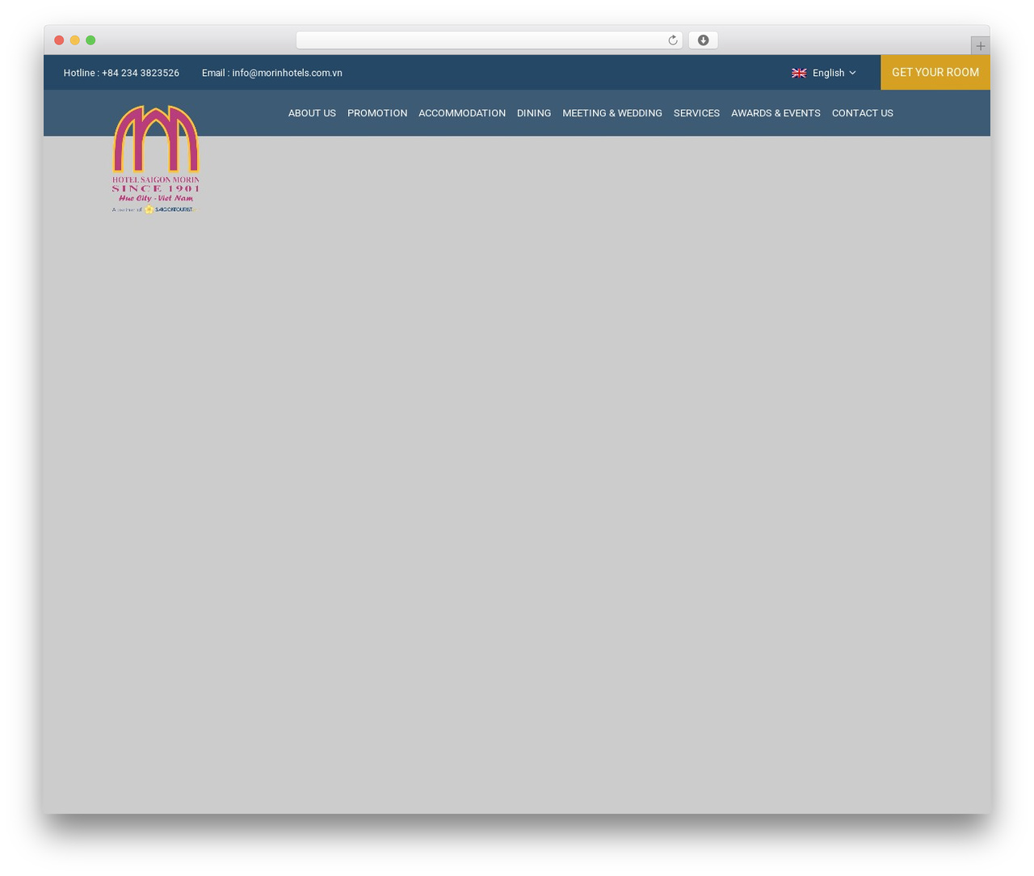The image size is (1034, 876).
Task: Open the browser downloads button
Action: point(703,40)
